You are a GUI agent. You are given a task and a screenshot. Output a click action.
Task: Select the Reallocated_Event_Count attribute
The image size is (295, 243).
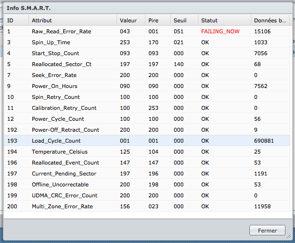[66, 163]
